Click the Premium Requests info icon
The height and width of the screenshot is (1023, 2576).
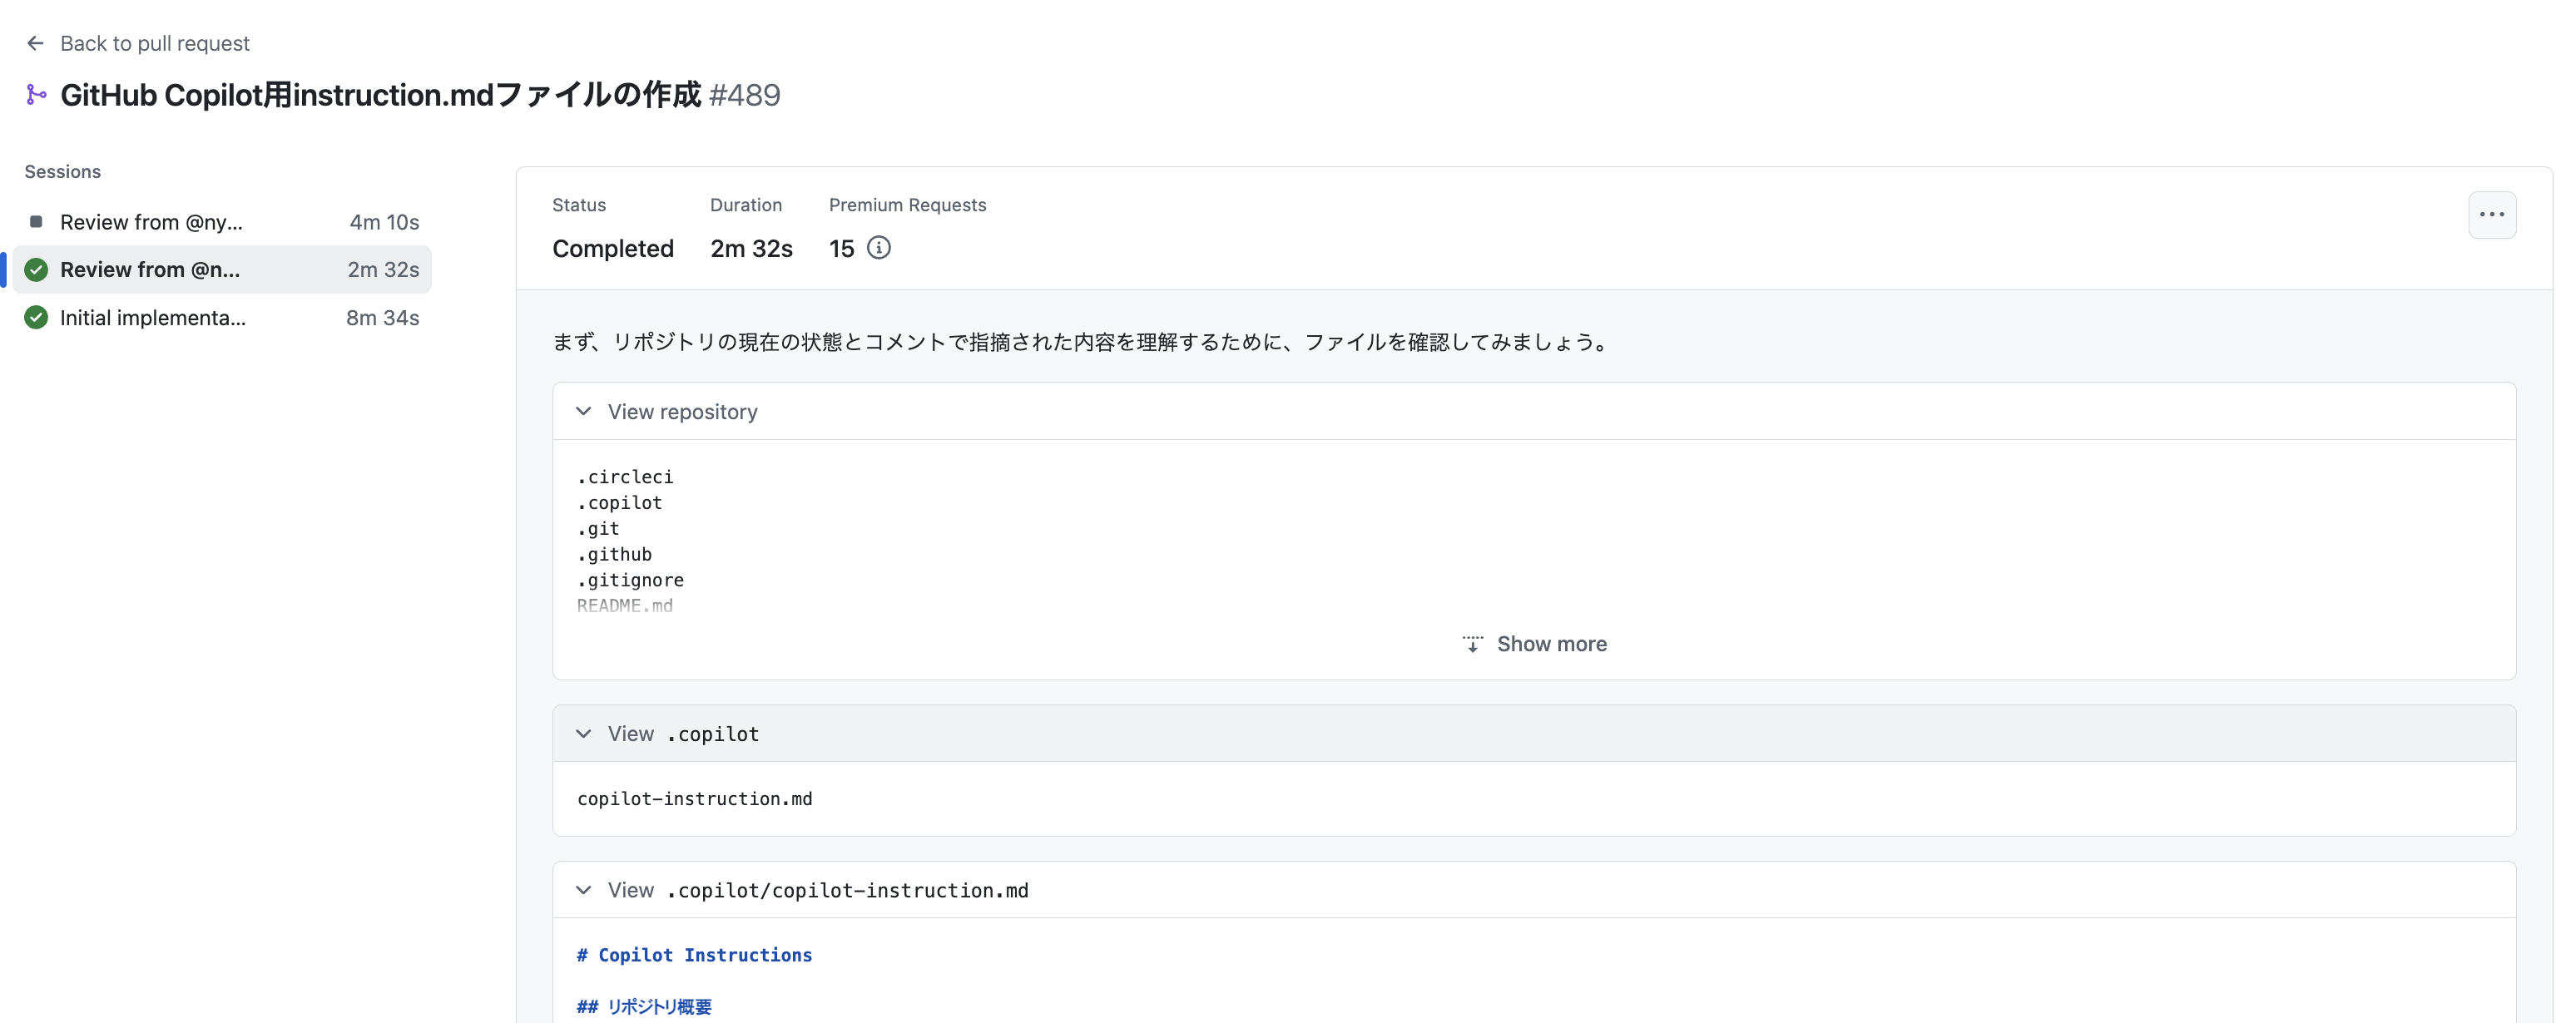pyautogui.click(x=878, y=248)
